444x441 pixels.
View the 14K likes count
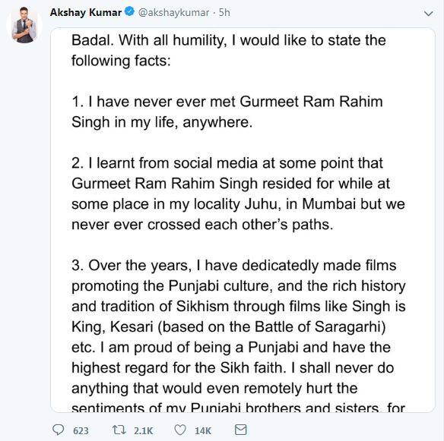coord(203,430)
